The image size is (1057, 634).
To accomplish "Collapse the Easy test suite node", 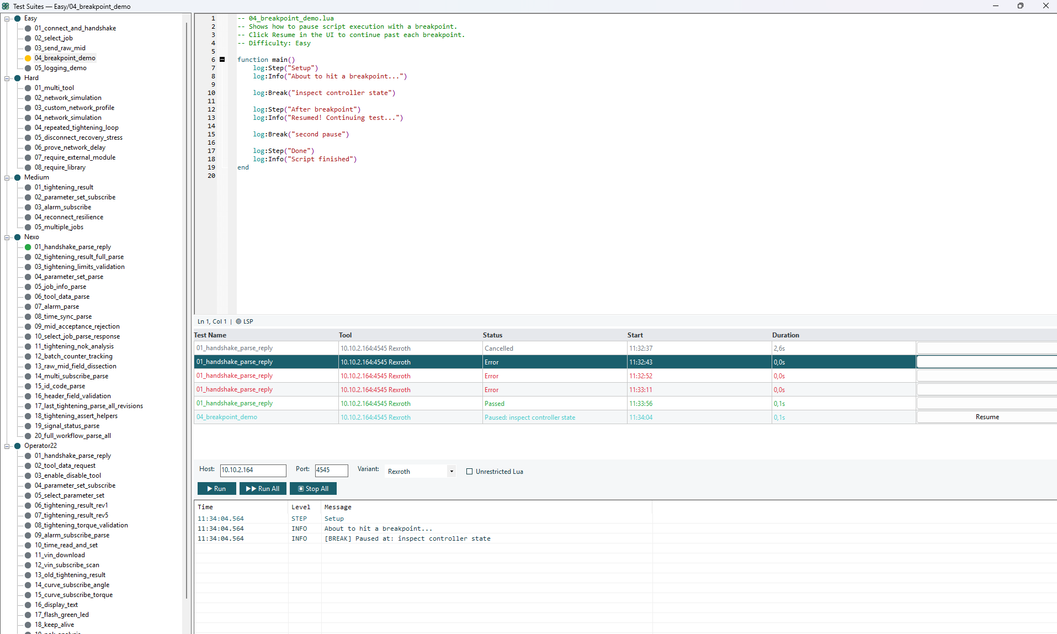I will point(7,18).
